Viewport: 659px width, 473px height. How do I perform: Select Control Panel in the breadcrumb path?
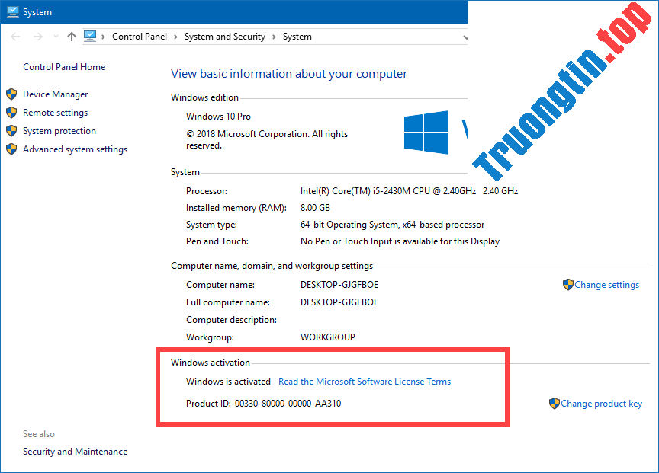(140, 36)
